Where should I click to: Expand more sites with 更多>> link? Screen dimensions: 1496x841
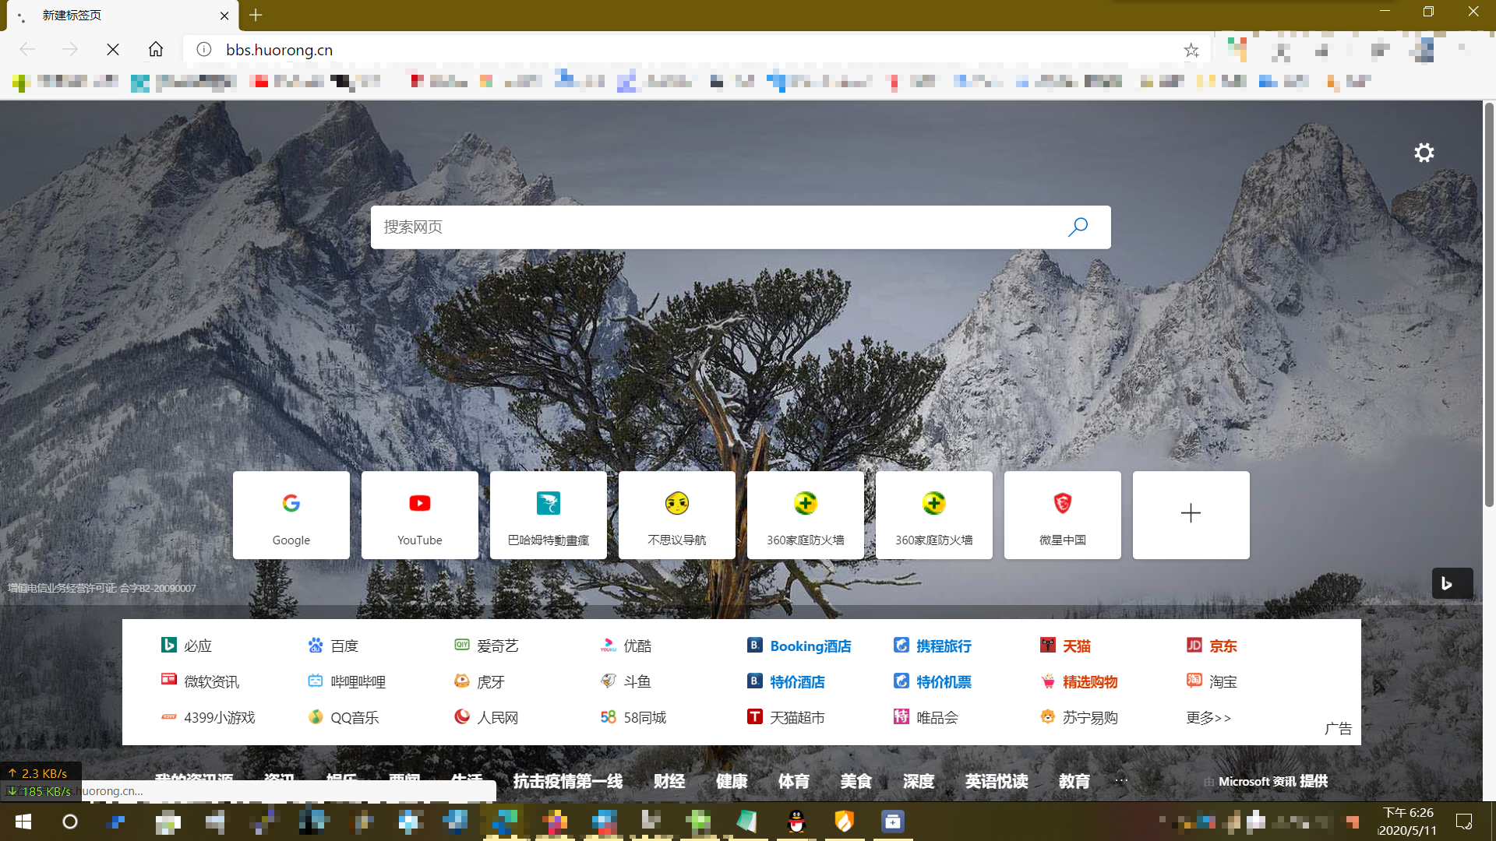(1208, 717)
